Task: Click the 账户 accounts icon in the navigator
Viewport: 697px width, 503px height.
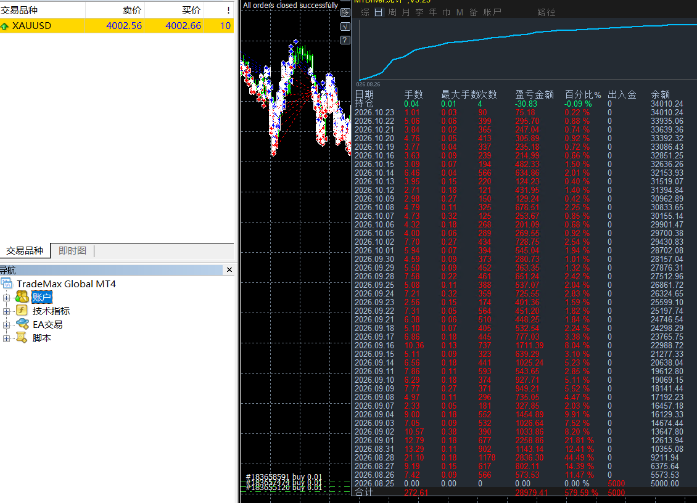Action: point(22,297)
